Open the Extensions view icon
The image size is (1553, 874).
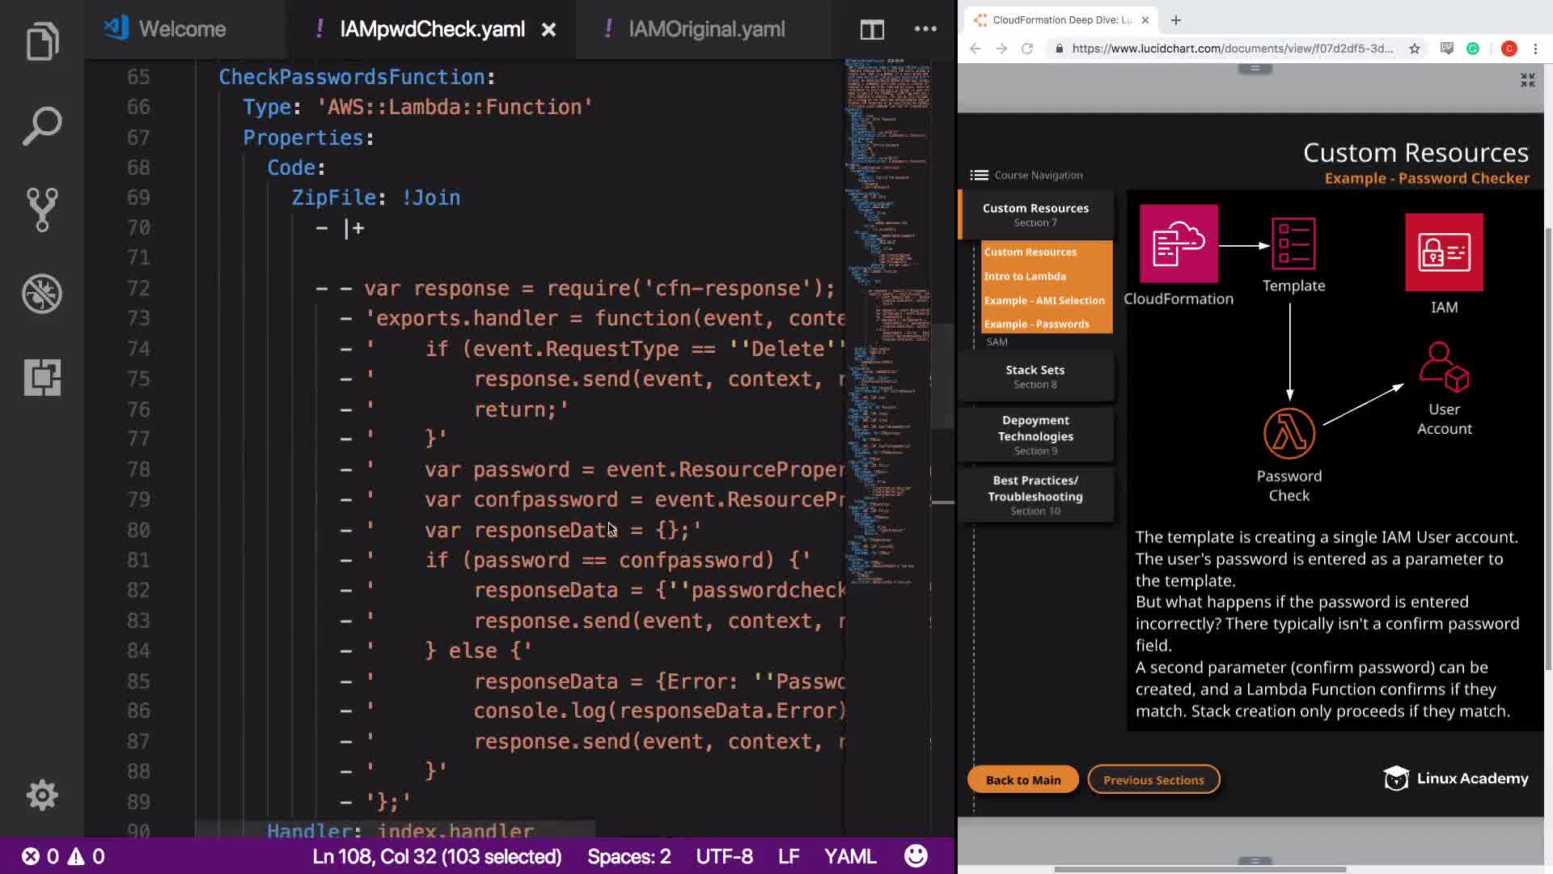pos(42,377)
